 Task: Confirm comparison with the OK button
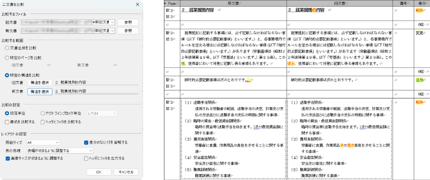[99, 172]
